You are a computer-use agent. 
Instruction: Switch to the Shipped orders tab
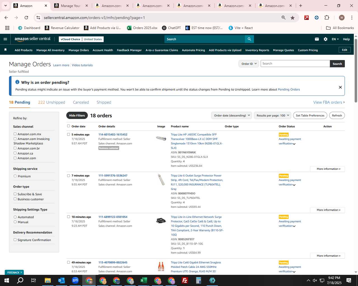click(104, 102)
